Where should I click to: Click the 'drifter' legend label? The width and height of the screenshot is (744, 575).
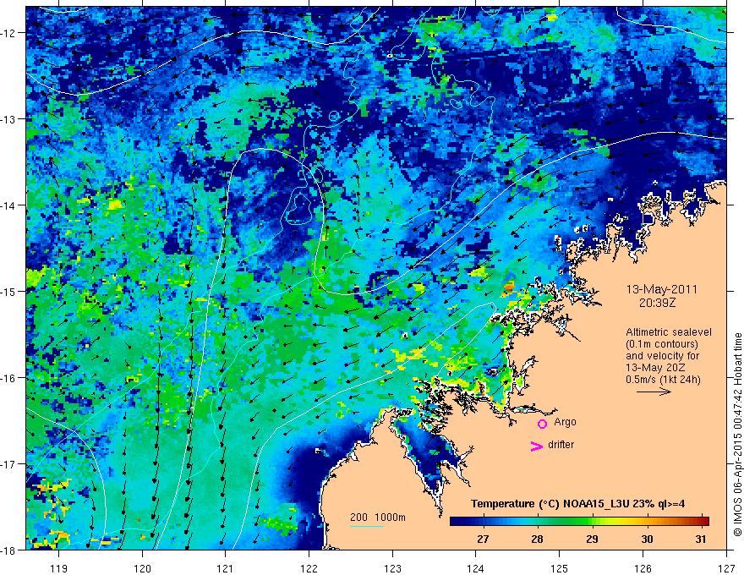pos(561,445)
